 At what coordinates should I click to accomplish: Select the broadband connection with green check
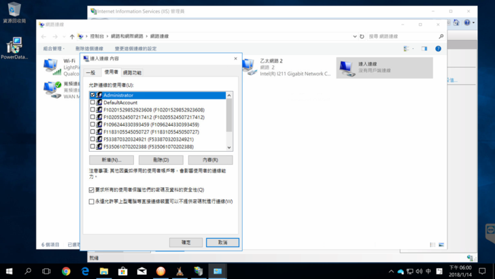tap(52, 90)
